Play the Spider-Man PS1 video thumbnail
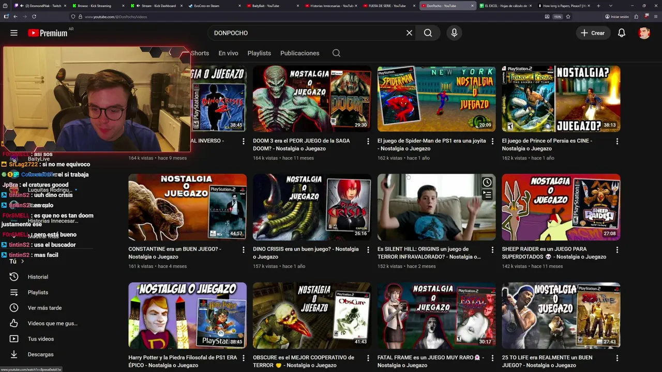This screenshot has width=662, height=372. click(x=437, y=99)
